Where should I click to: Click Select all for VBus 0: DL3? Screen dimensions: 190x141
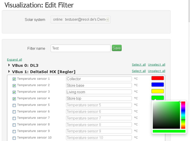[x=139, y=65]
